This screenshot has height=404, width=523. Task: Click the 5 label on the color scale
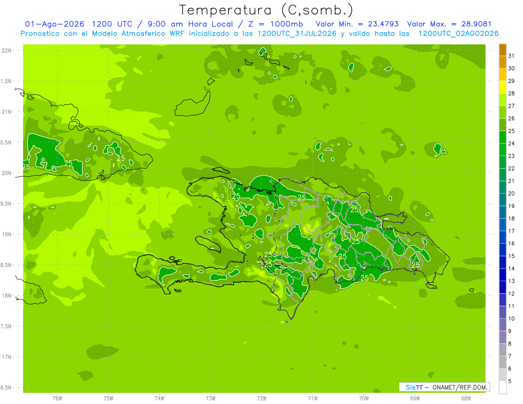[x=510, y=381]
